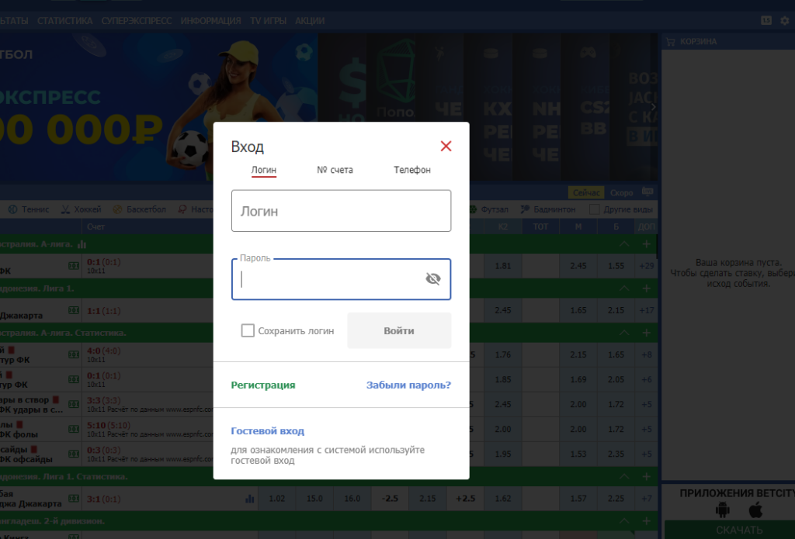The image size is (795, 539).
Task: Open Регистрация link
Action: point(263,385)
